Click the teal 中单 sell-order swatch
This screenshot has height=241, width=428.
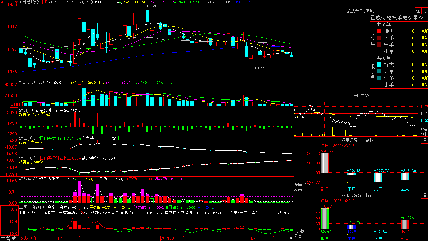point(379,78)
